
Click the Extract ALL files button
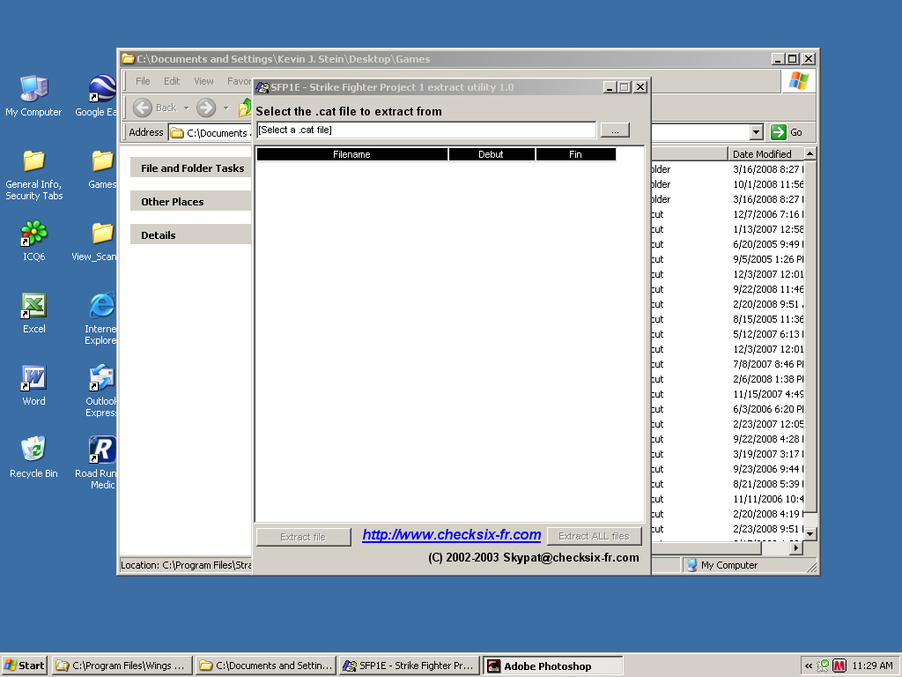click(595, 536)
